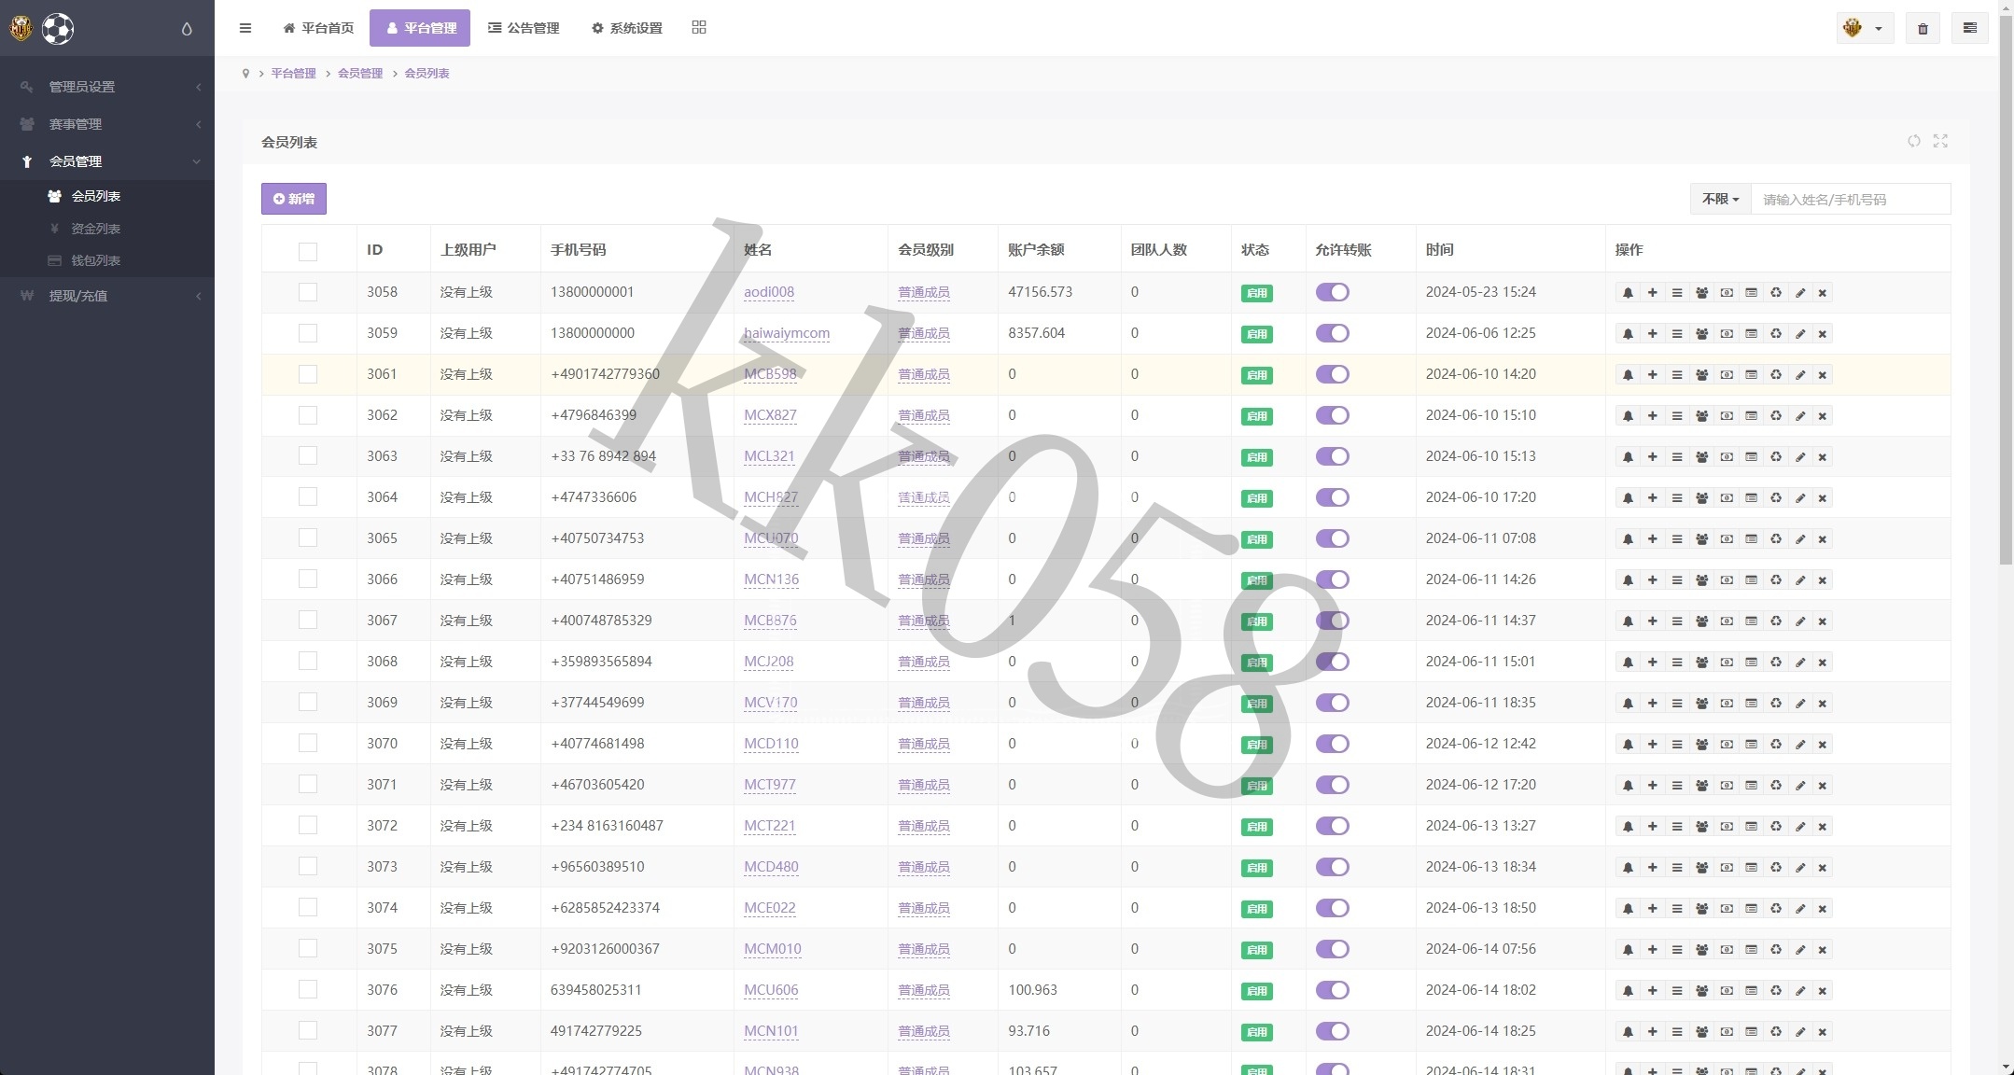Click 会员管理 in the breadcrumb
The height and width of the screenshot is (1075, 2014).
360,73
